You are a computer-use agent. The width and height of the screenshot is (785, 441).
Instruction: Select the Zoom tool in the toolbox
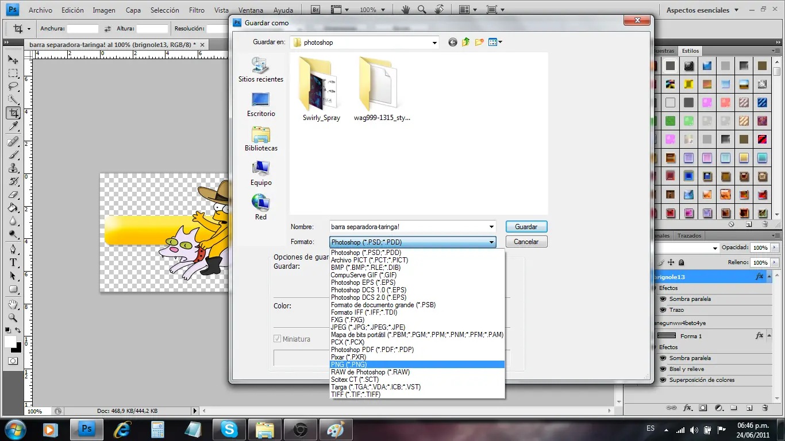click(x=13, y=318)
